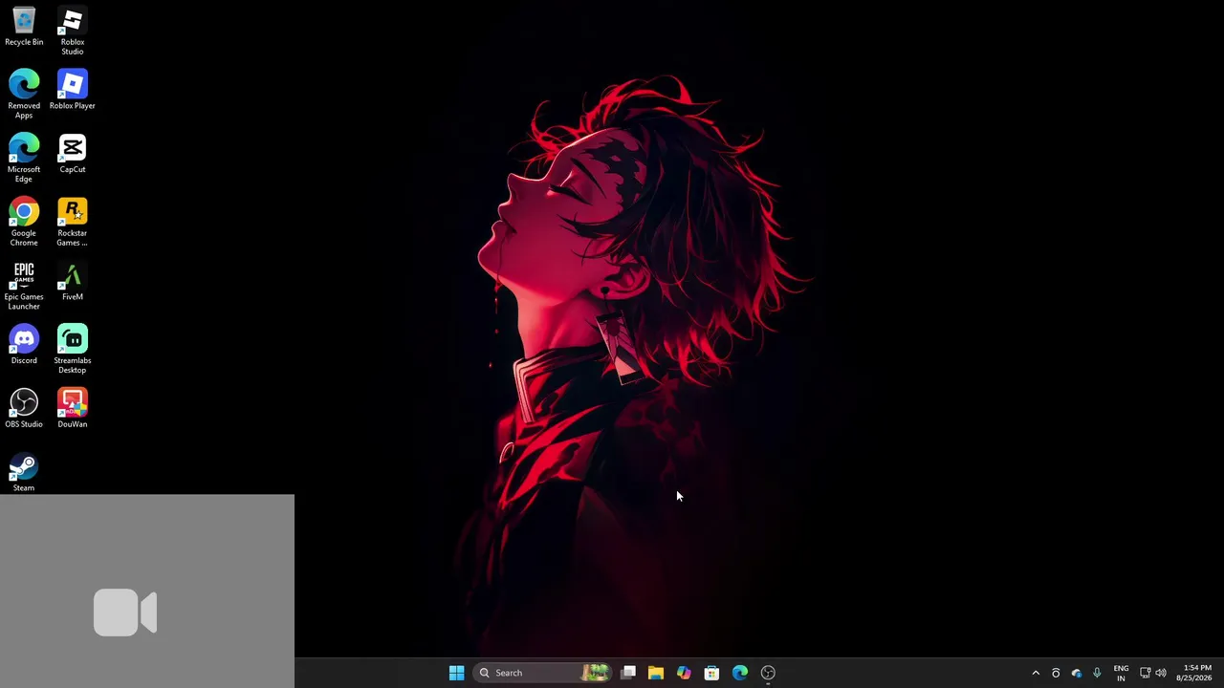Open Microsoft Edge from the taskbar

(740, 673)
